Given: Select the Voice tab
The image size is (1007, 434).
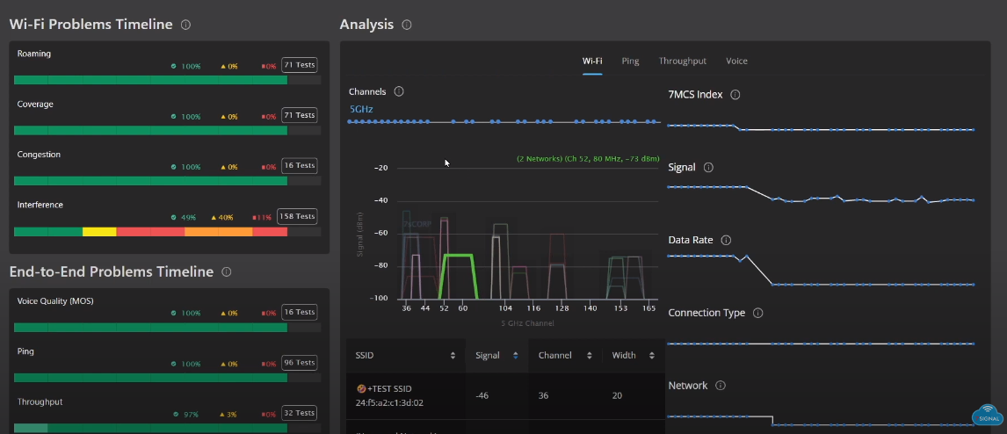Looking at the screenshot, I should click(x=736, y=61).
